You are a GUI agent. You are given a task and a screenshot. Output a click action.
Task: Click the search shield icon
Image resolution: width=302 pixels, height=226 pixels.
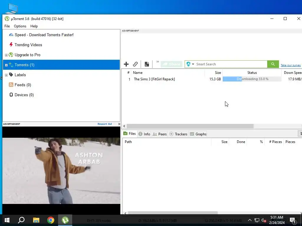pyautogui.click(x=188, y=64)
